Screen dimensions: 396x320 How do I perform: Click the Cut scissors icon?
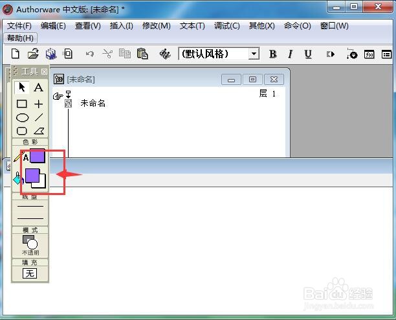coord(107,54)
